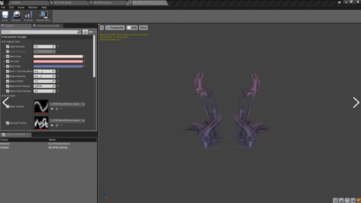Toggle the Alpha Intensity checkbox

click(x=8, y=76)
